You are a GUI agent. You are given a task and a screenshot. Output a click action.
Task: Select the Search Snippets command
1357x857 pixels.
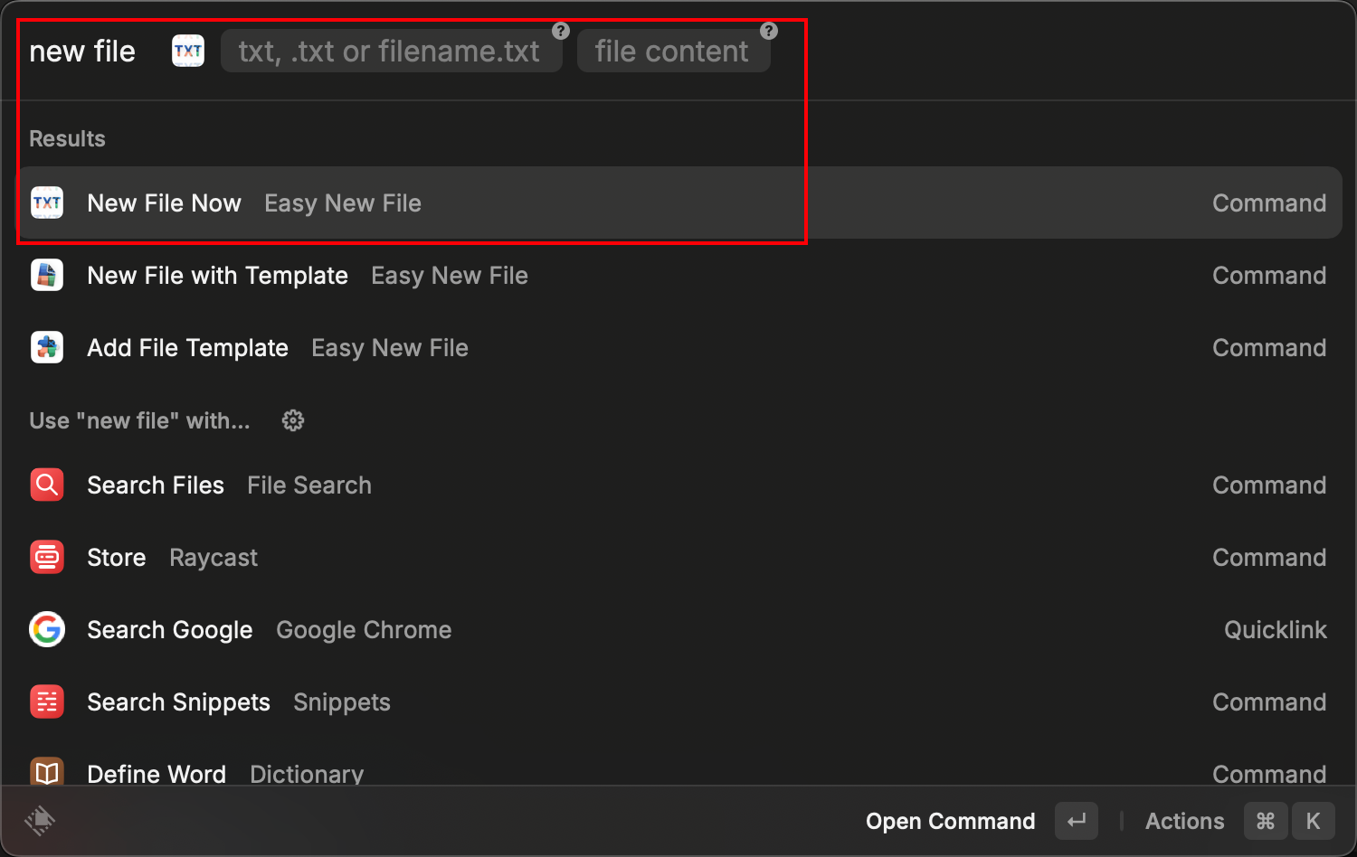[x=678, y=702]
